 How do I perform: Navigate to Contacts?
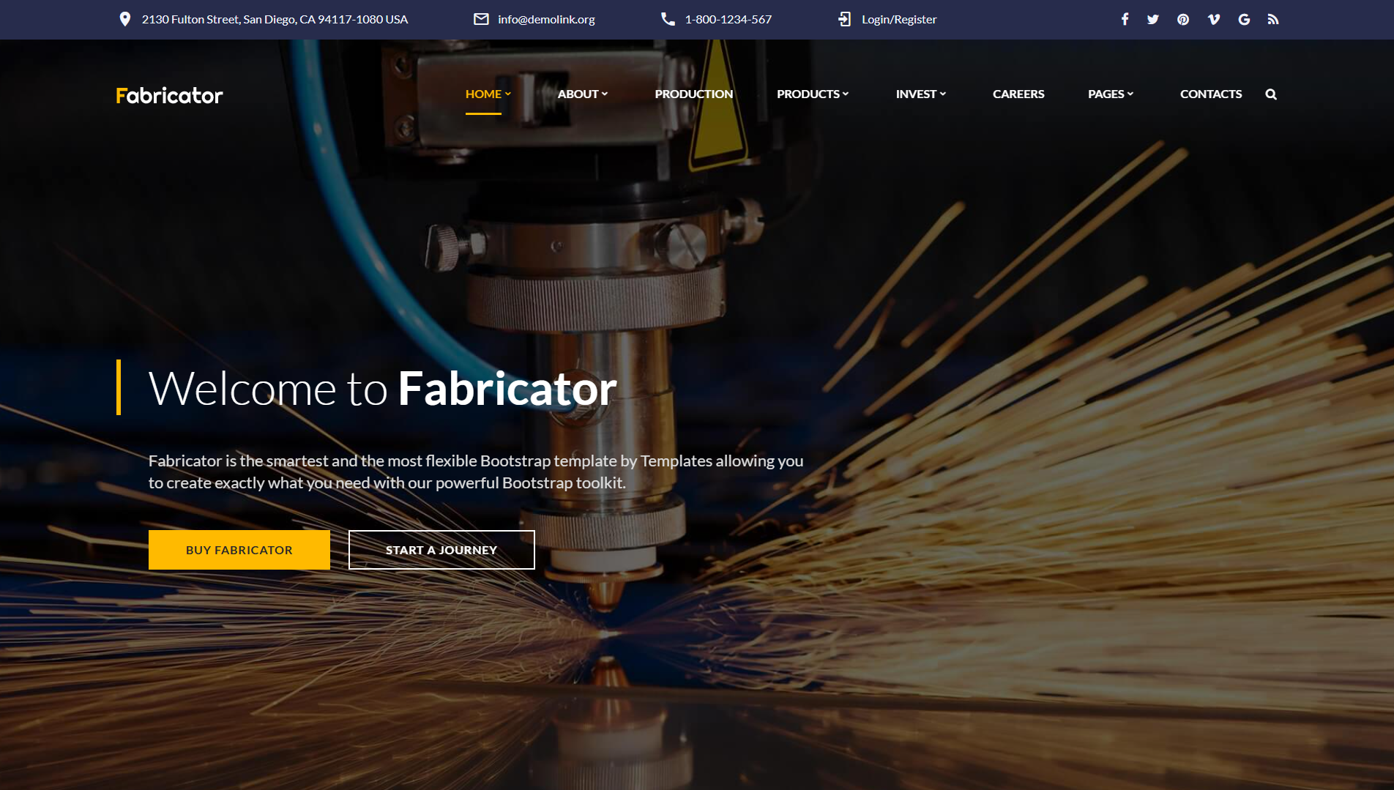click(1210, 94)
